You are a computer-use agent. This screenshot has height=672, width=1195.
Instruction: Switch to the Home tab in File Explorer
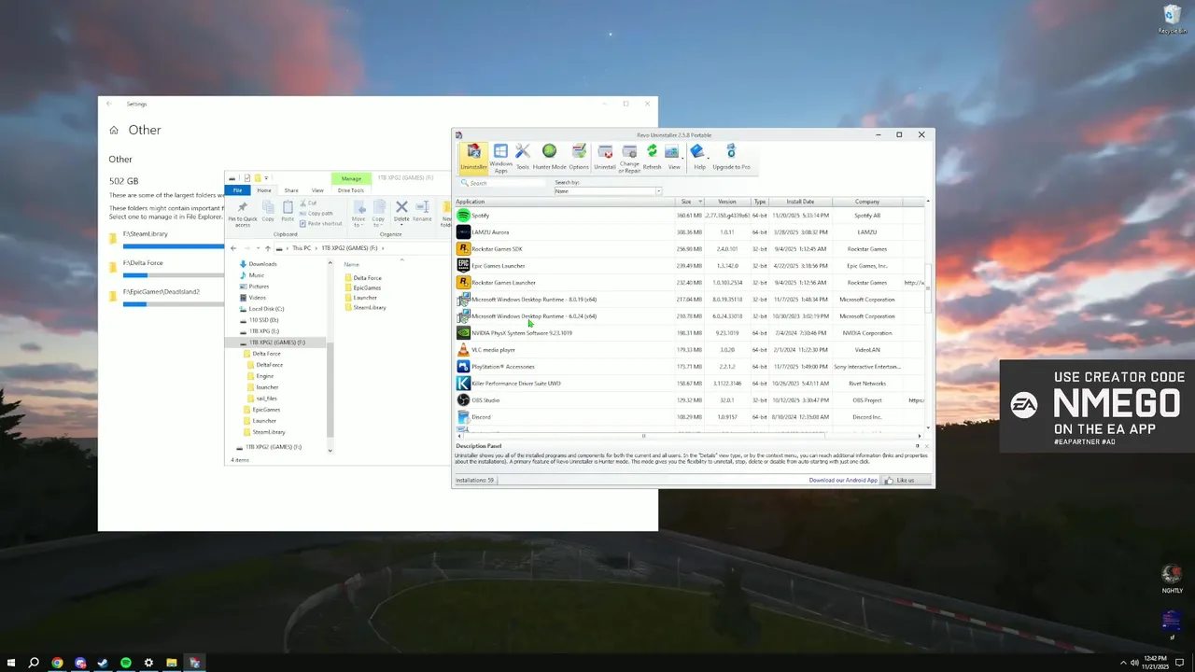click(x=264, y=190)
